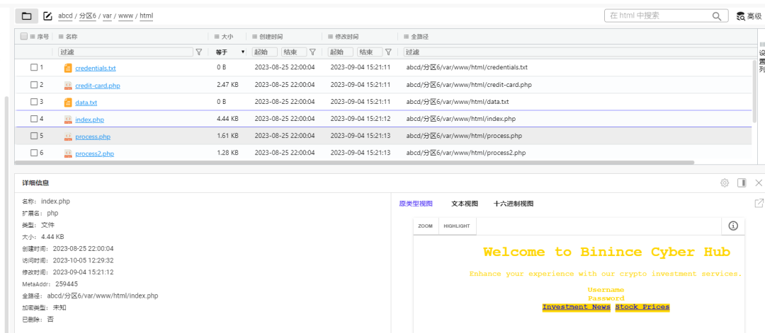
Task: Click modified time 结束 input
Action: point(370,52)
